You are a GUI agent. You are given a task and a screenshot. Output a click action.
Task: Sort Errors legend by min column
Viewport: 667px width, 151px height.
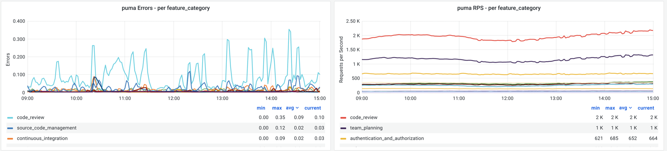[x=261, y=108]
